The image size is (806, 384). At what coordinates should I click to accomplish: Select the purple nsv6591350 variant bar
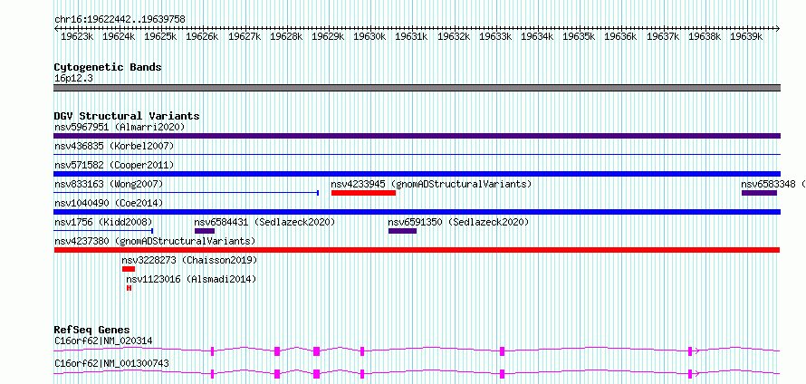click(x=402, y=231)
